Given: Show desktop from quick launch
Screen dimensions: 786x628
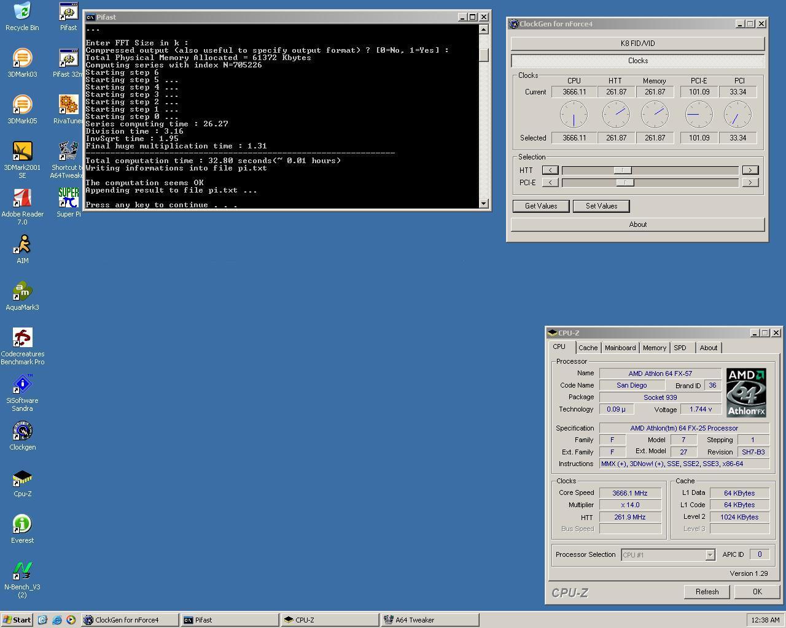Looking at the screenshot, I should (x=42, y=620).
